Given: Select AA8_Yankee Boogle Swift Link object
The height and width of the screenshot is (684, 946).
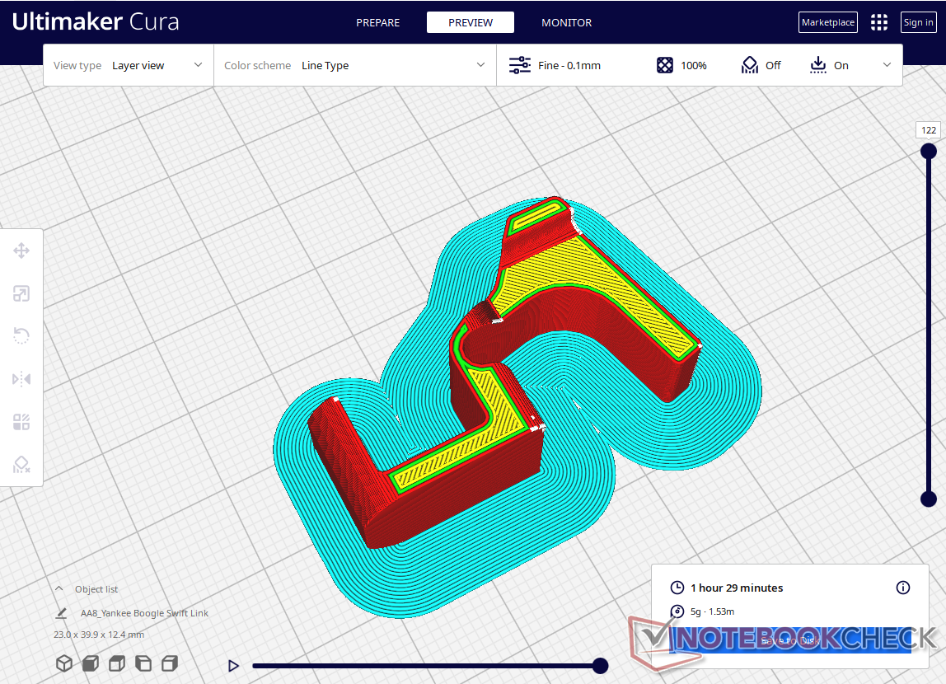Looking at the screenshot, I should (144, 613).
